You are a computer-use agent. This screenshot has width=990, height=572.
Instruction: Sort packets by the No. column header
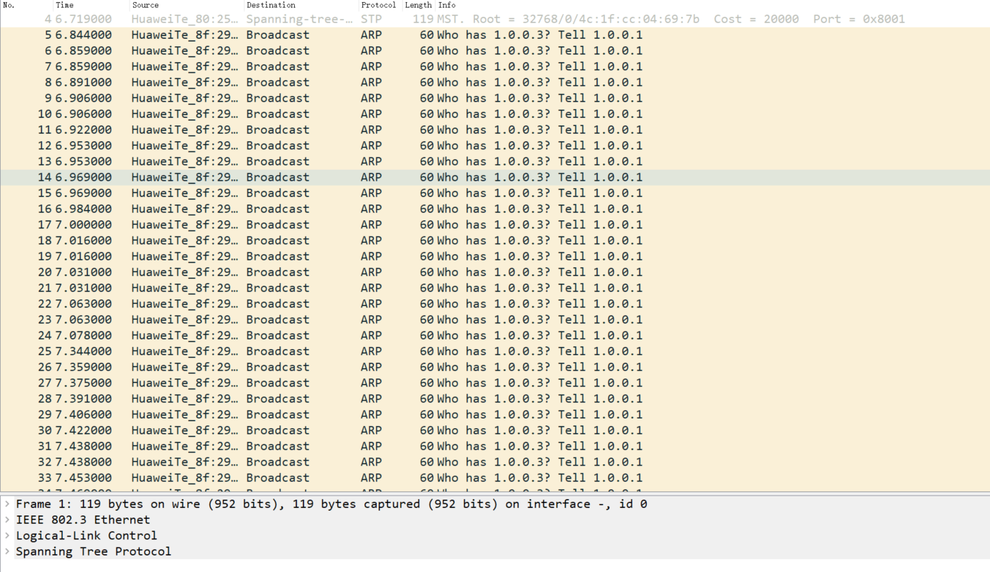tap(27, 5)
